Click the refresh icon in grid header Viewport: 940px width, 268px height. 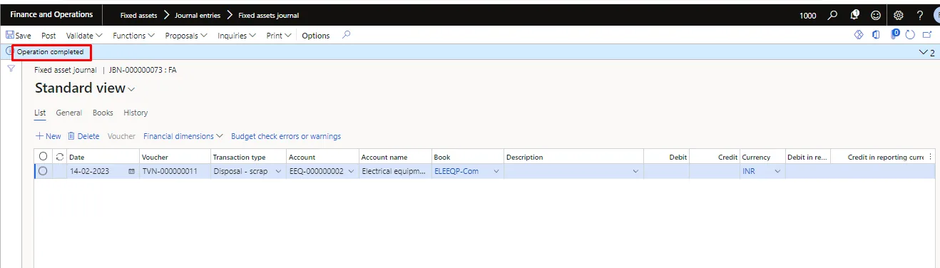coord(60,157)
